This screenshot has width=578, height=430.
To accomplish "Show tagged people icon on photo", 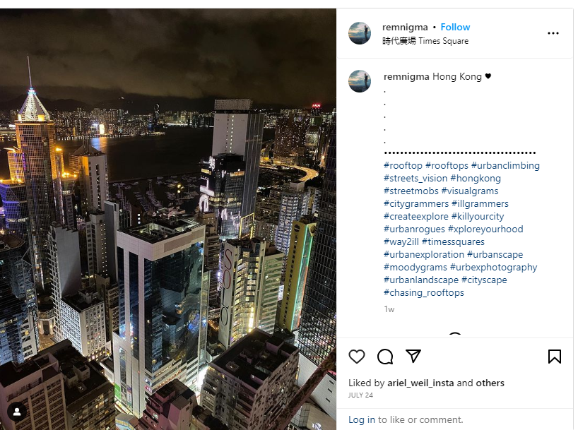I will 16,412.
